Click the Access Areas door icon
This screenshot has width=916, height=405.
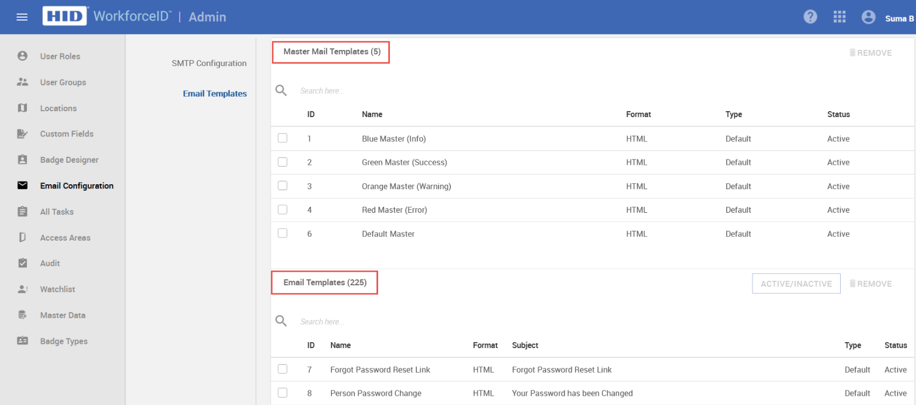click(23, 237)
